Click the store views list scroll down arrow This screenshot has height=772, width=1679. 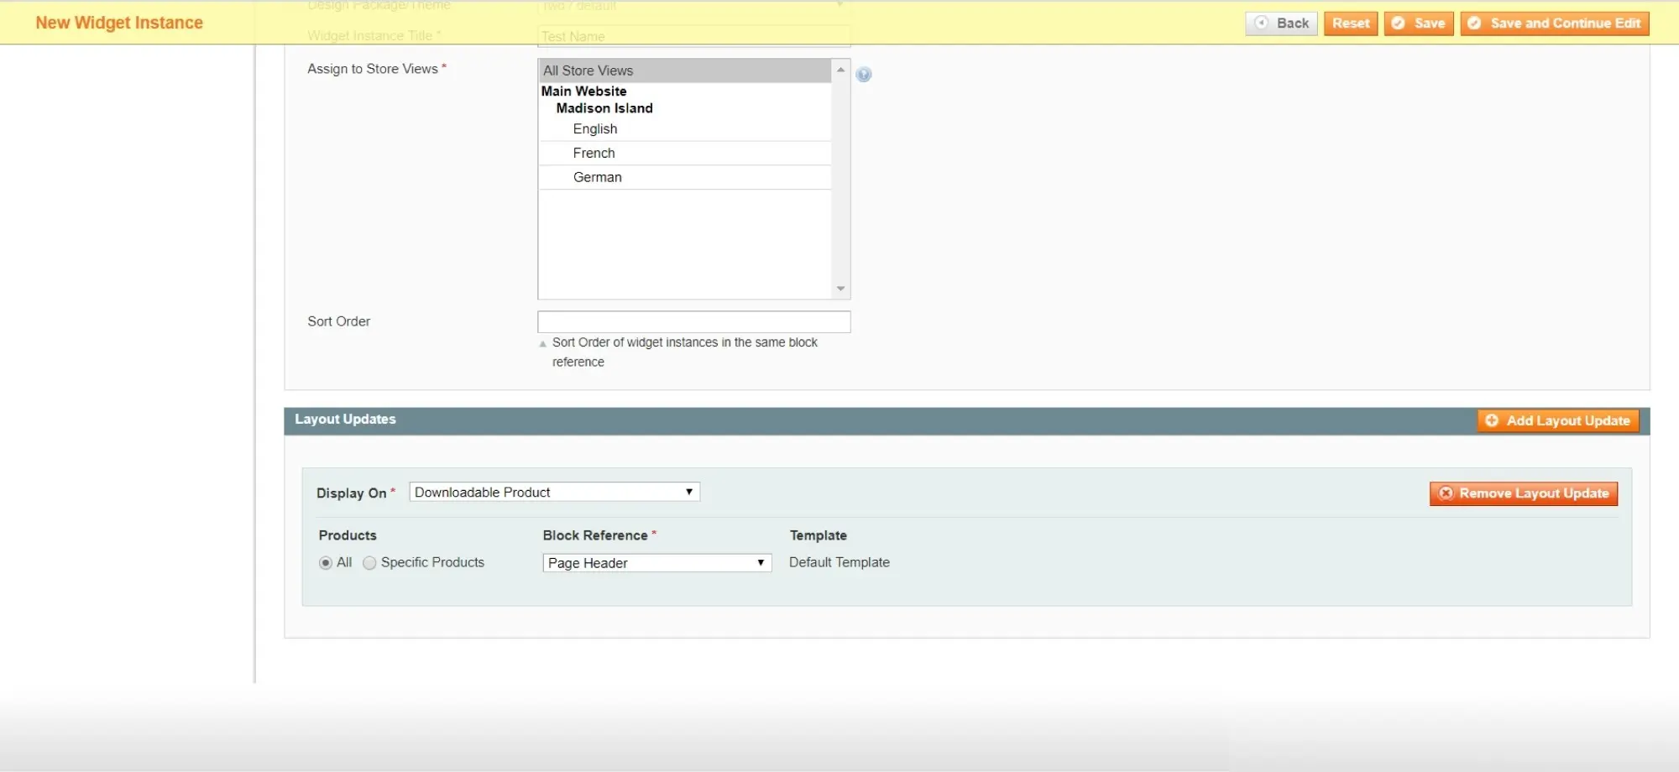(840, 289)
